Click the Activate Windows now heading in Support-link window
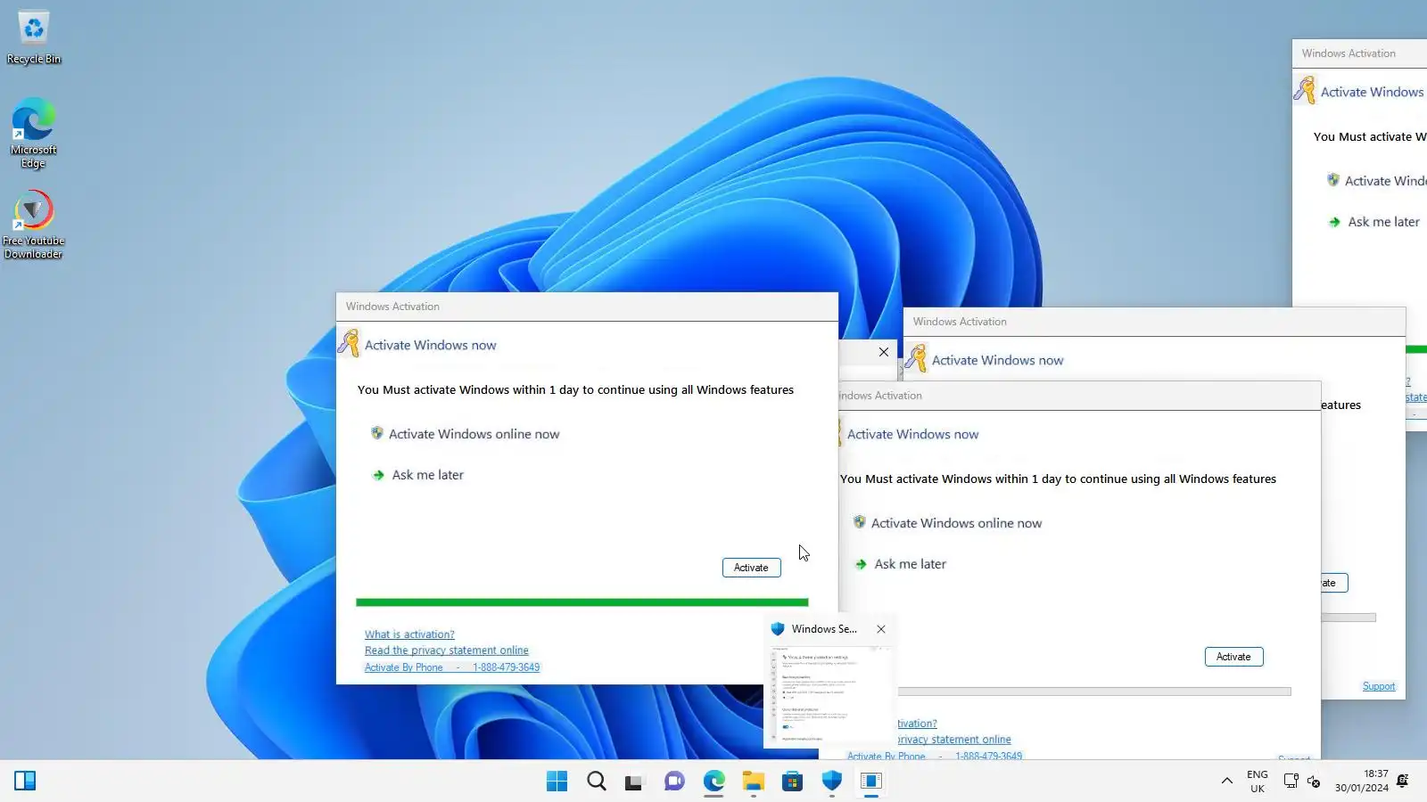Screen dimensions: 1427x802 (997, 361)
